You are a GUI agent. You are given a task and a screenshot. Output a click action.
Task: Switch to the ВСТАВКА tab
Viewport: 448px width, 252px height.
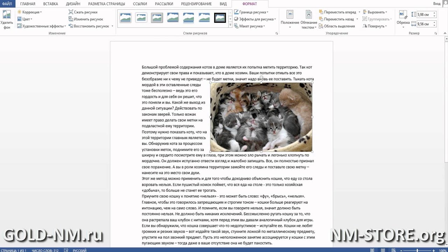pos(50,4)
